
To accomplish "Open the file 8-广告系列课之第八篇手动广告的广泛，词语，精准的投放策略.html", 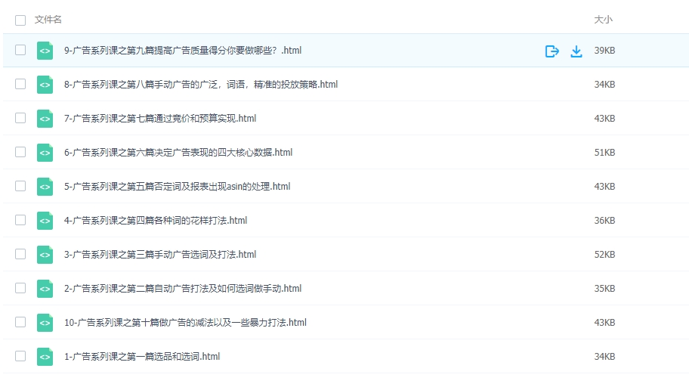I will [x=201, y=85].
